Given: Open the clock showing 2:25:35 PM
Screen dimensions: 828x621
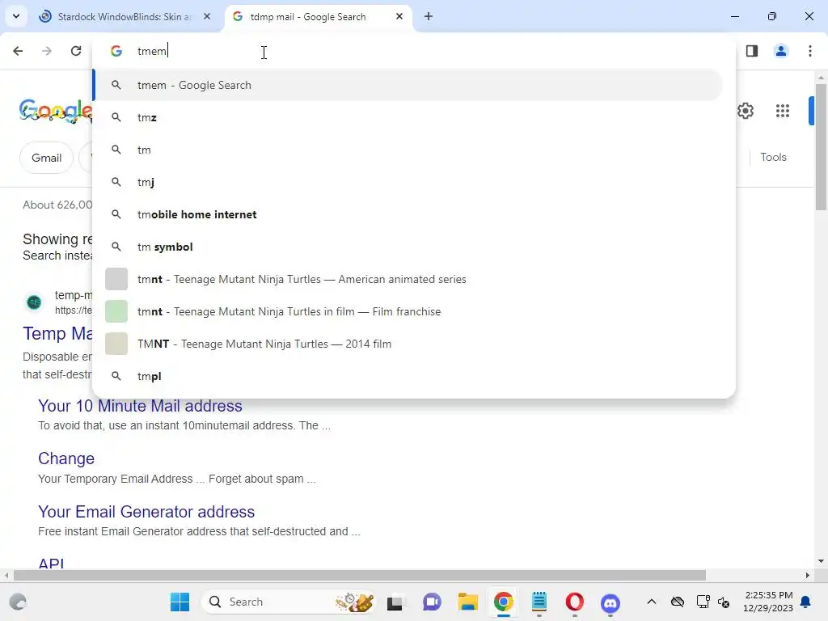Looking at the screenshot, I should click(x=768, y=602).
